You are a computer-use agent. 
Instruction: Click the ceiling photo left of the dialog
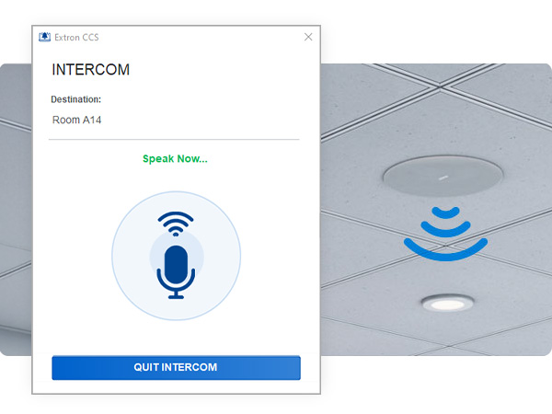16,210
